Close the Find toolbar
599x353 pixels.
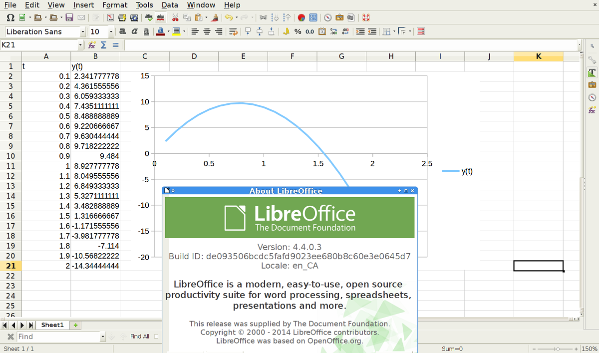[10, 337]
